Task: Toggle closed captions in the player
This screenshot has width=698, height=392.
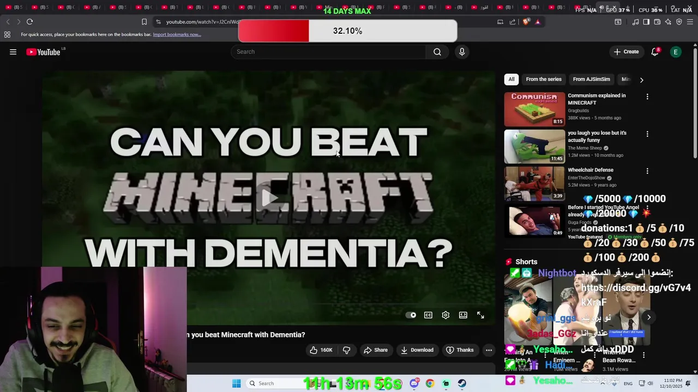Action: point(428,315)
